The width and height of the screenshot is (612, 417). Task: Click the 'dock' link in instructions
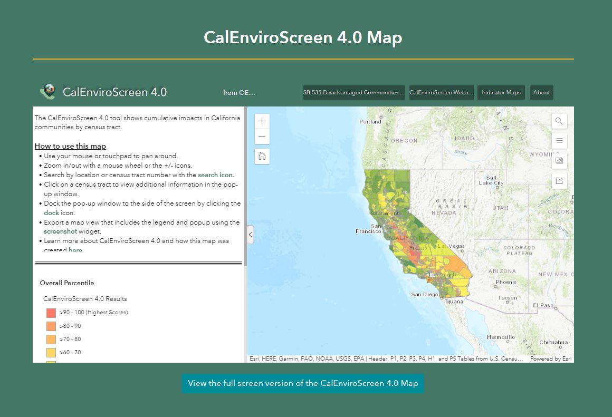coord(51,212)
